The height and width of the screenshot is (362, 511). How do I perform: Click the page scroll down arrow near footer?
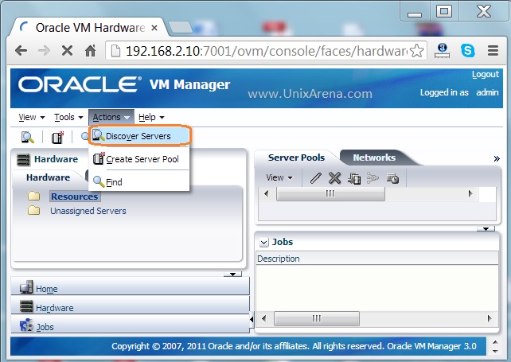(495, 351)
